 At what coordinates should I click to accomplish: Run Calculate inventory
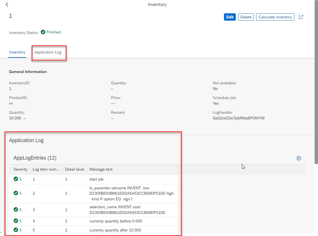(275, 17)
